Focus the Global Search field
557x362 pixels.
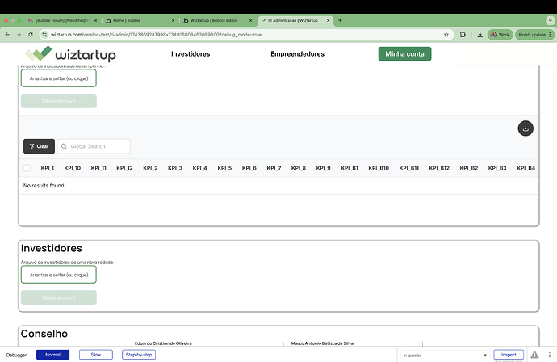tap(94, 146)
